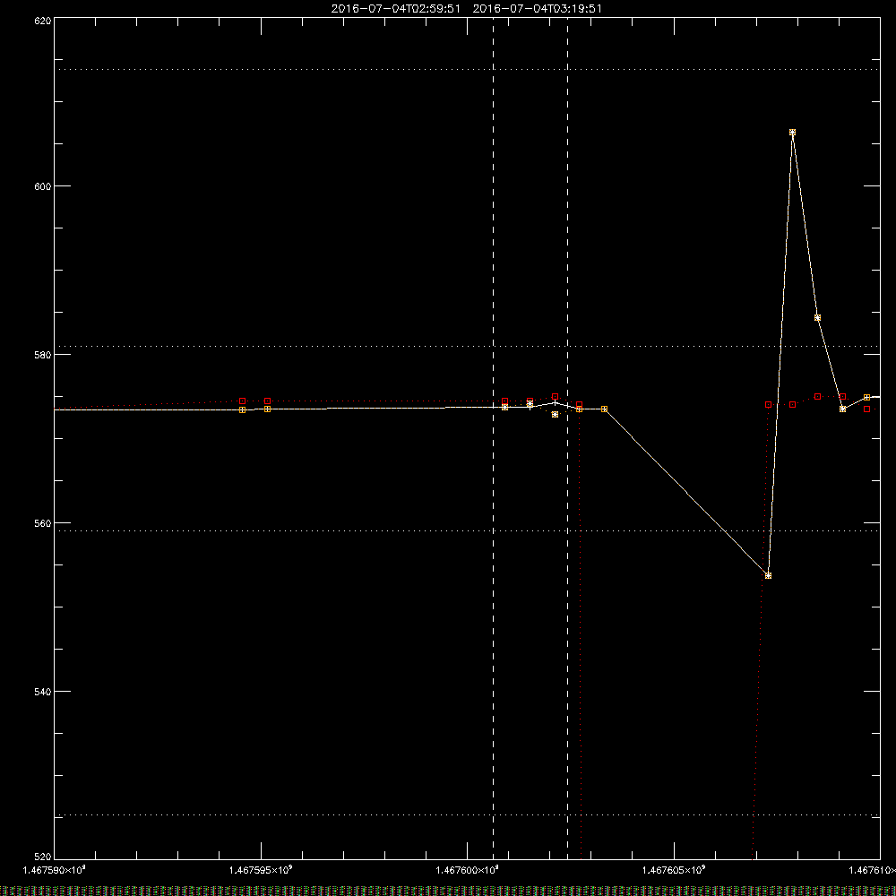Click the partially visible 1.467610× x-axis label
Image resolution: width=896 pixels, height=896 pixels.
point(872,870)
